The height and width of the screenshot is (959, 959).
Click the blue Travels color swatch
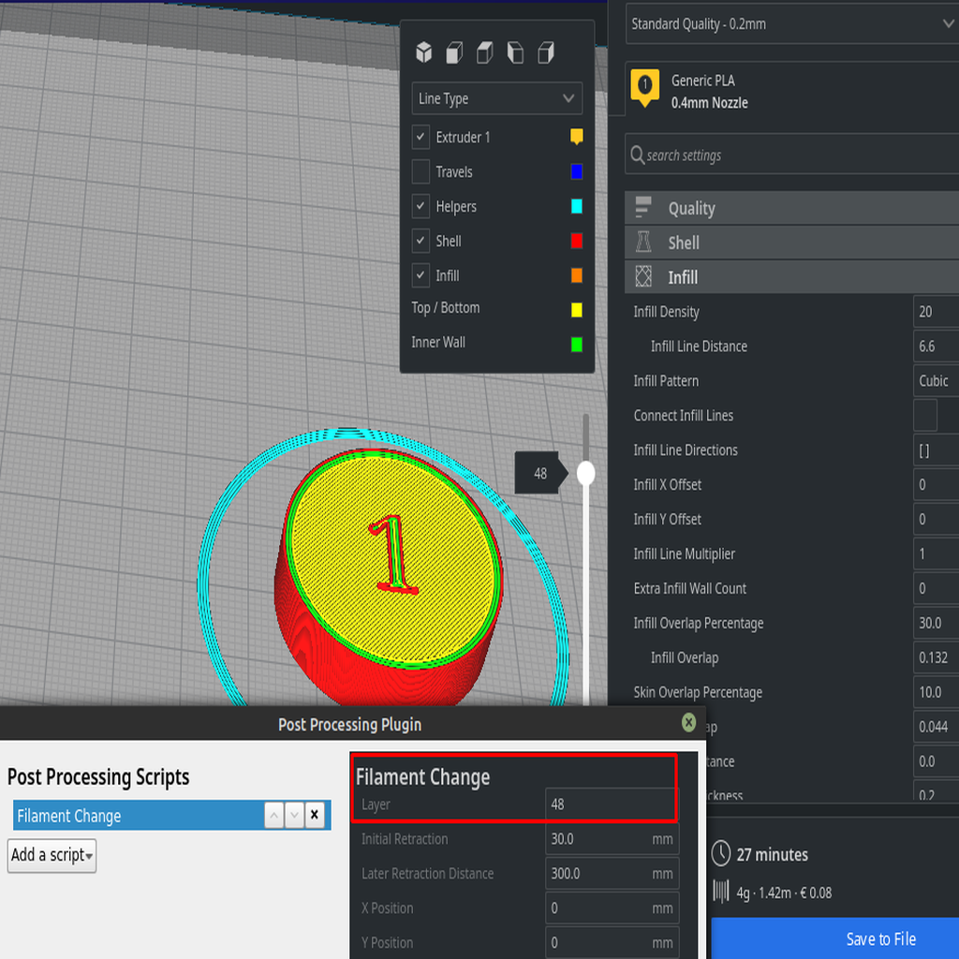[x=576, y=171]
